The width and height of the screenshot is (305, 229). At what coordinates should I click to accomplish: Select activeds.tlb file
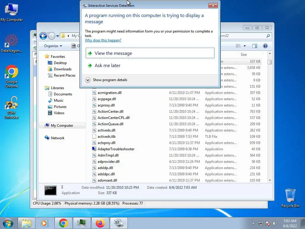(176, 137)
